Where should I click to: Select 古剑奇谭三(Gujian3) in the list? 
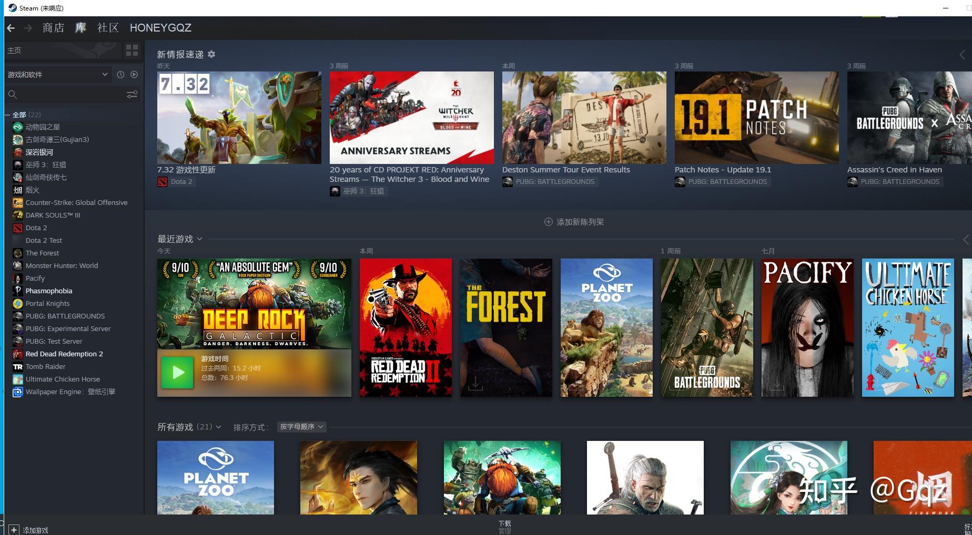pos(57,139)
